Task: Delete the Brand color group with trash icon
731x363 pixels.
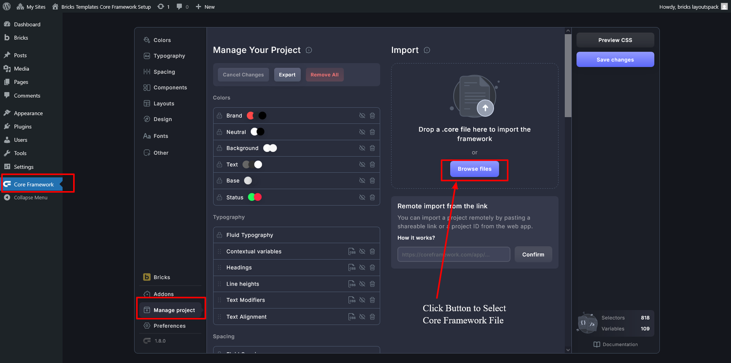Action: point(372,116)
